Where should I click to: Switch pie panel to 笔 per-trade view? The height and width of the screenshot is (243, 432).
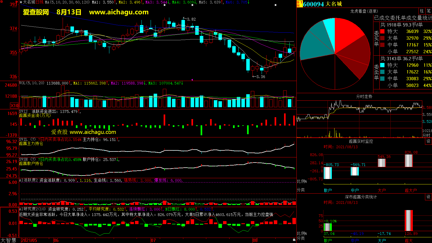coord(428,11)
